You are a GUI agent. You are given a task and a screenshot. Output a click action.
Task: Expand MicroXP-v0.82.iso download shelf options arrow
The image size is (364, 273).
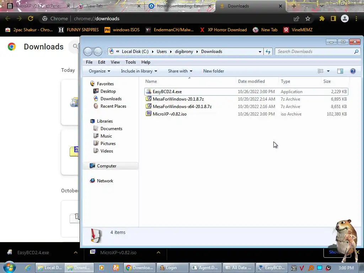[159, 252]
